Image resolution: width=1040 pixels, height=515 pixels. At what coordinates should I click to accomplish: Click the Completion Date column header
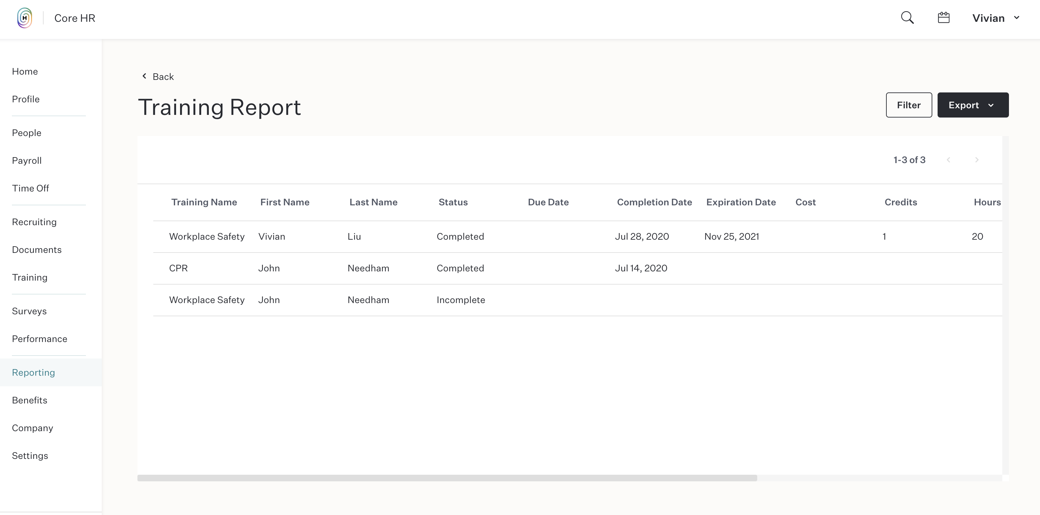coord(654,202)
